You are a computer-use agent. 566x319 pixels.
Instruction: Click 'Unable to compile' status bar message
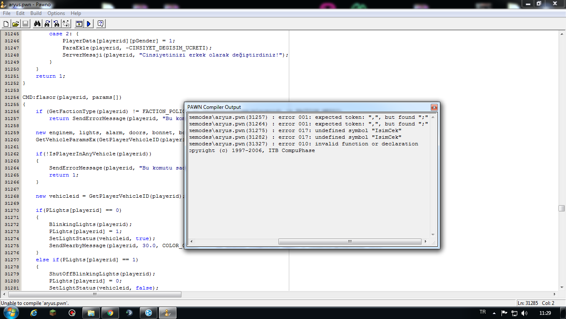click(x=35, y=303)
